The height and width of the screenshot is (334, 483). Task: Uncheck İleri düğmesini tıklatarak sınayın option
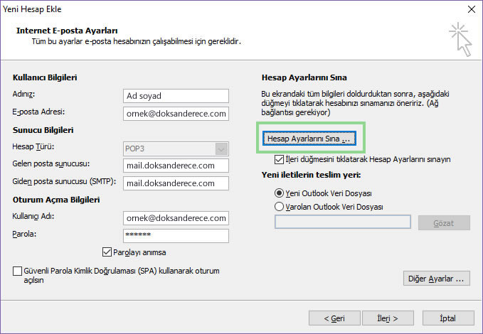point(279,159)
